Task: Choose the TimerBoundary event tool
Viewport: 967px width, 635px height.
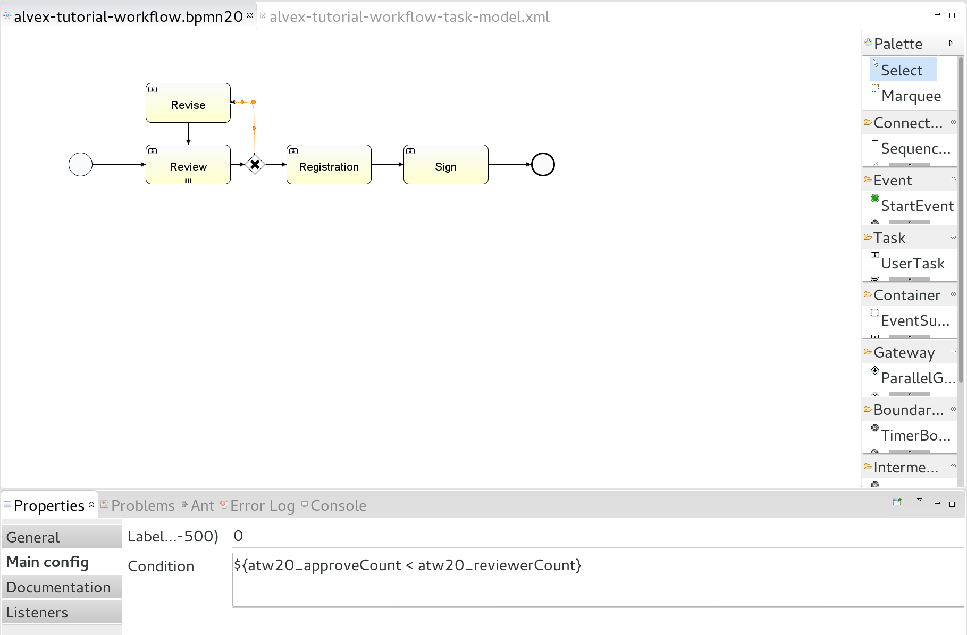Action: (914, 435)
